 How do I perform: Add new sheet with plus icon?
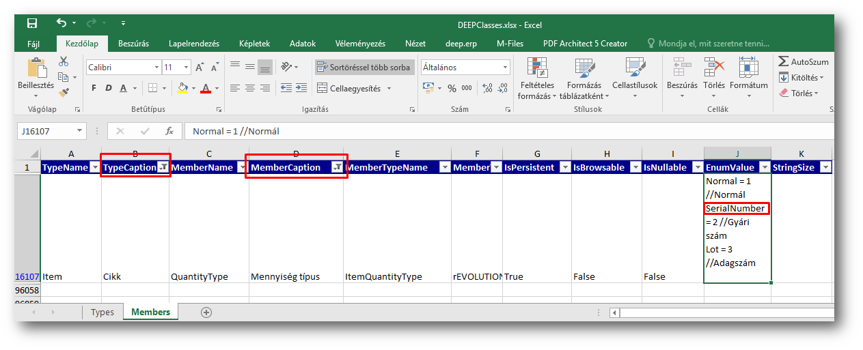click(206, 312)
